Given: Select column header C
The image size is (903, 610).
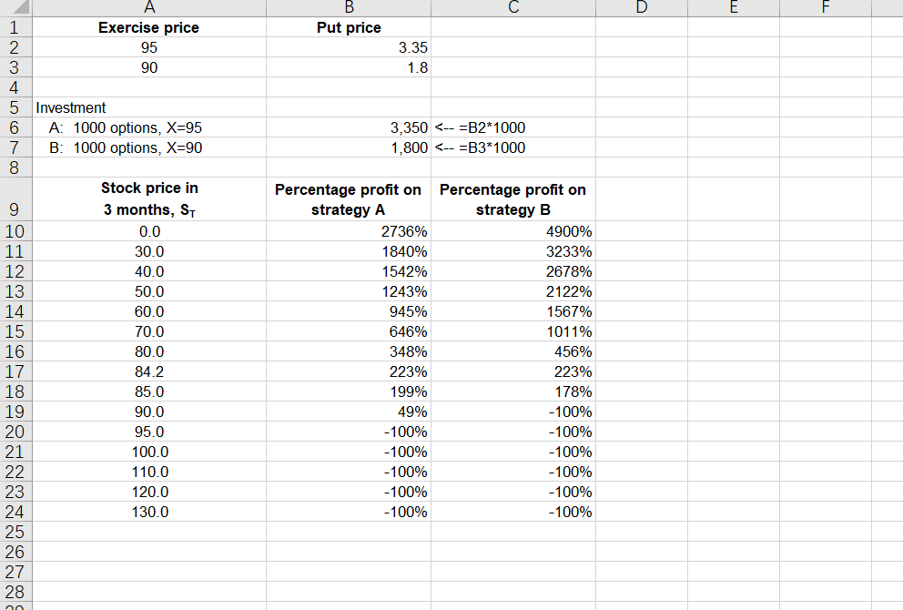Looking at the screenshot, I should click(512, 8).
